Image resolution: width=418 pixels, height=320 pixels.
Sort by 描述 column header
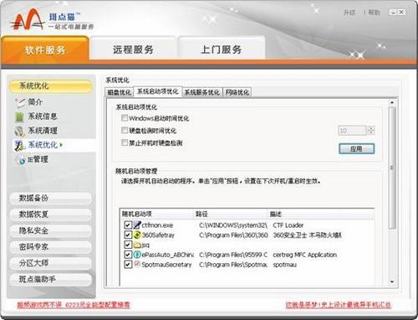tap(320, 214)
